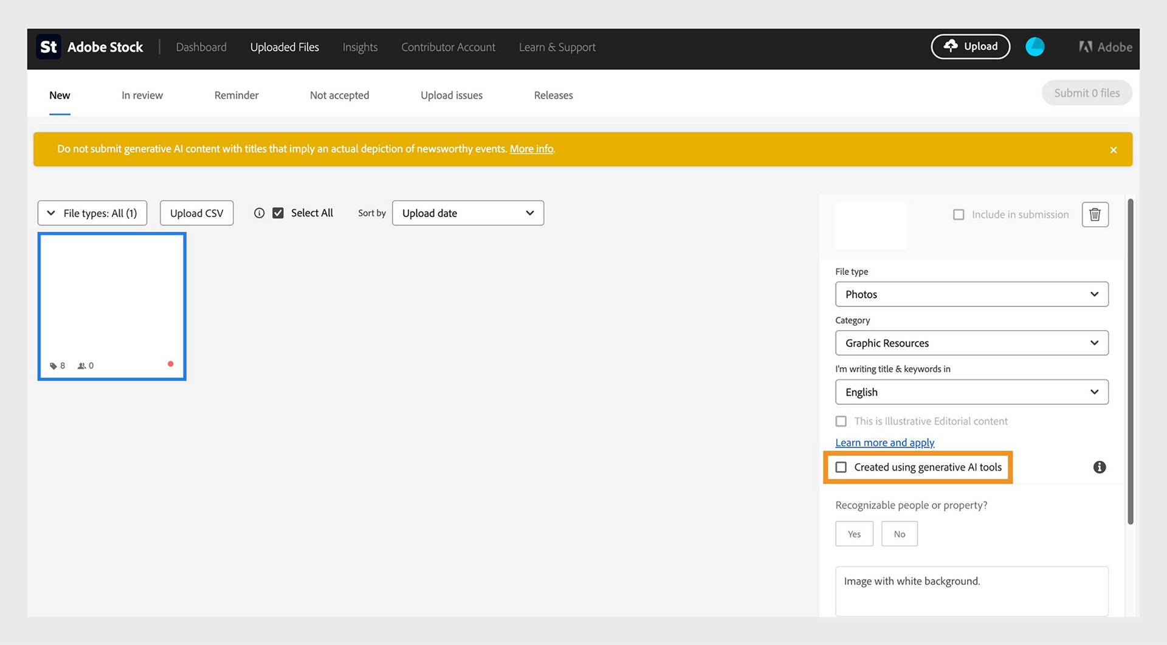Image resolution: width=1167 pixels, height=645 pixels.
Task: Open the Sort by Upload date dropdown
Action: click(x=468, y=213)
